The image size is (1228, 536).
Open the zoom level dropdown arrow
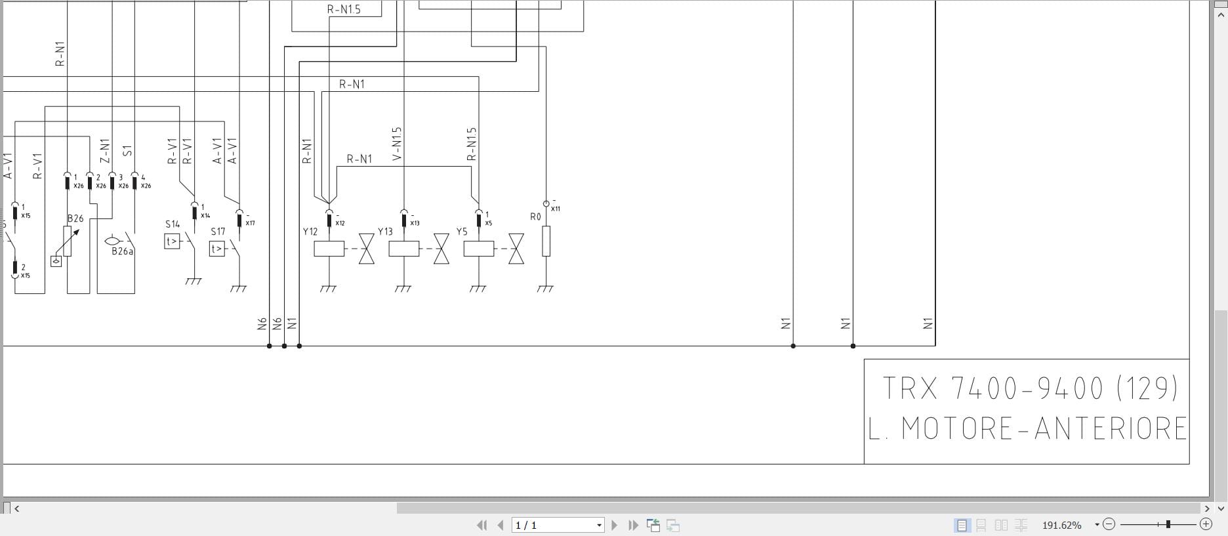coord(1097,525)
